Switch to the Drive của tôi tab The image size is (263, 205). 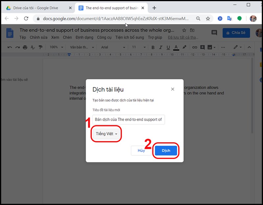point(37,8)
